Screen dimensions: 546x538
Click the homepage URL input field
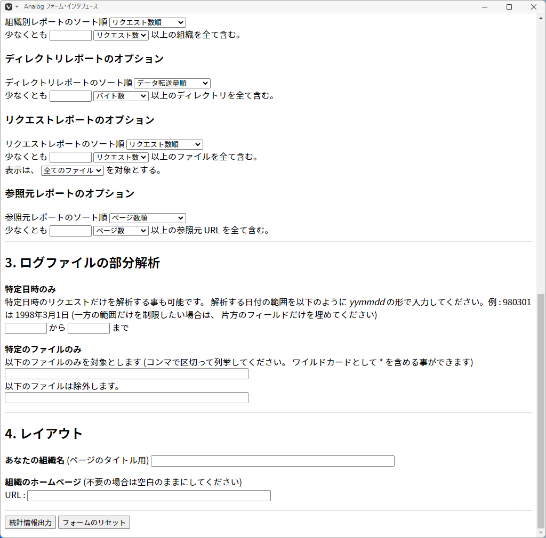(149, 495)
